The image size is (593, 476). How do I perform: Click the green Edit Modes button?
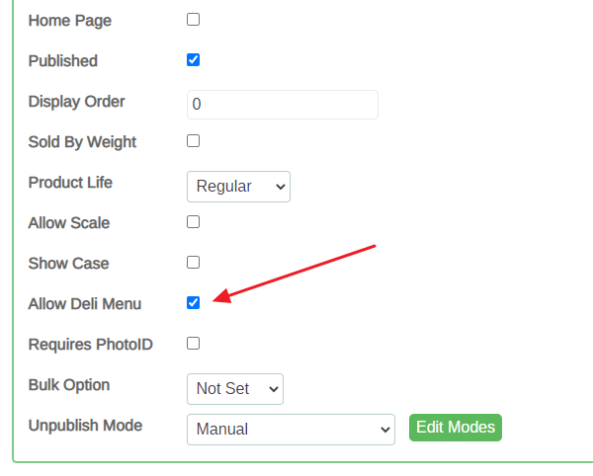tap(456, 428)
